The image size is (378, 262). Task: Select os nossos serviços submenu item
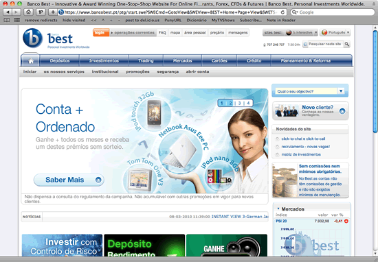coord(64,72)
